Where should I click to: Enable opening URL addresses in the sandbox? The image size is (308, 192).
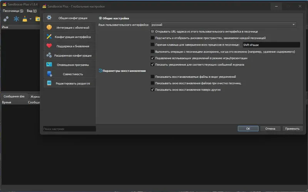152,31
